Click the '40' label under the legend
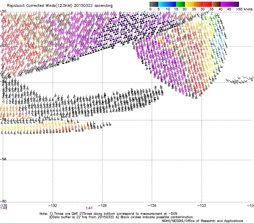This screenshot has height=223, width=254. click(220, 9)
